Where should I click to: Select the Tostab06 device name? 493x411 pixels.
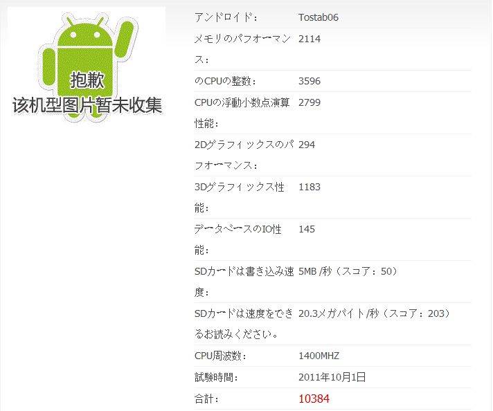click(x=319, y=17)
